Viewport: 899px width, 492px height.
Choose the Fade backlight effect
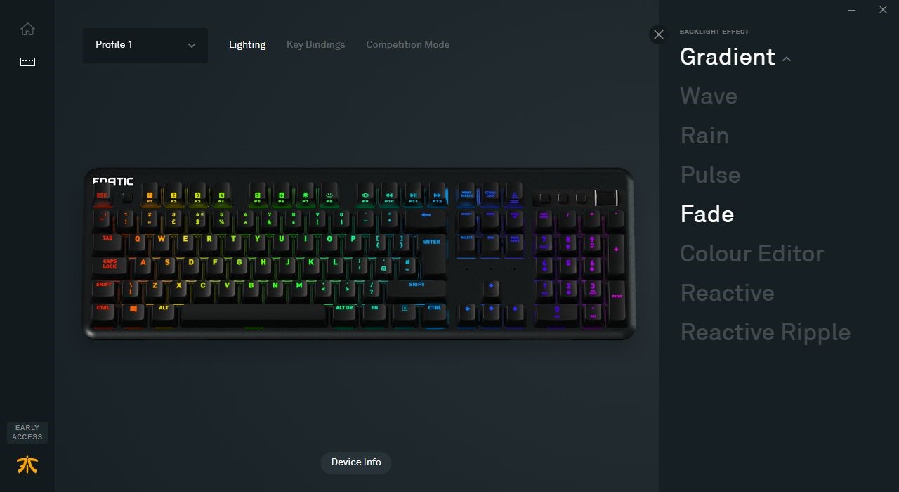(x=707, y=214)
